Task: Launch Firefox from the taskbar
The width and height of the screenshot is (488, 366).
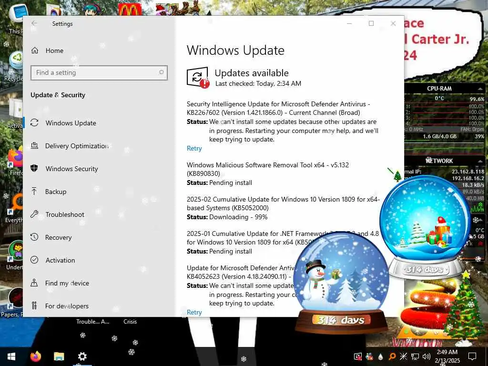Action: pyautogui.click(x=35, y=356)
